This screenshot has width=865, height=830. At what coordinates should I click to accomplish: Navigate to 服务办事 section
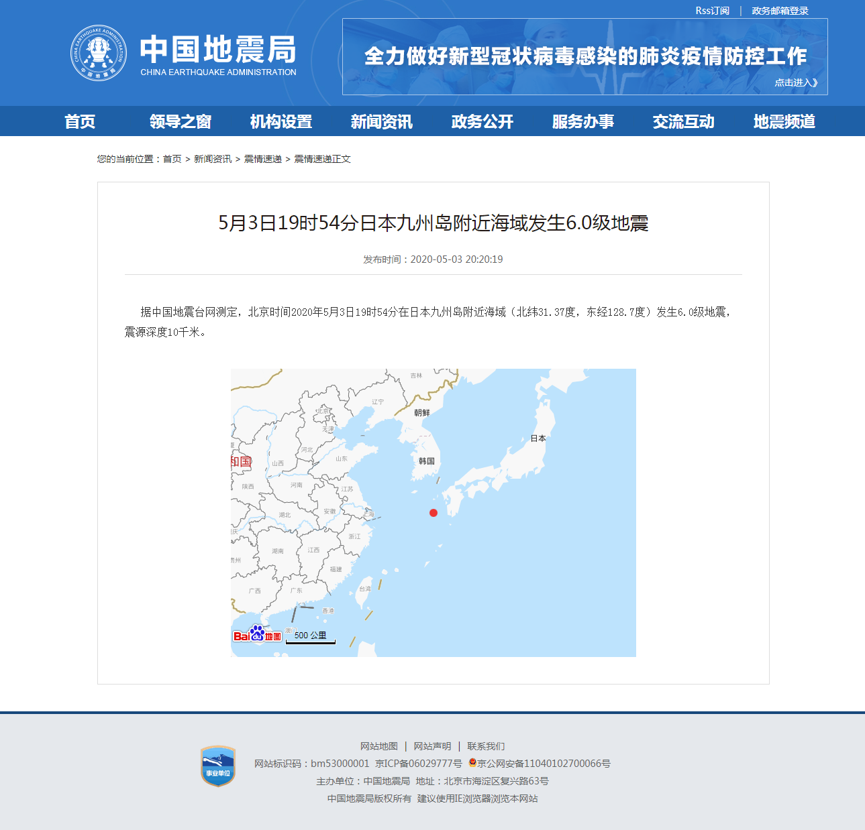[x=583, y=121]
